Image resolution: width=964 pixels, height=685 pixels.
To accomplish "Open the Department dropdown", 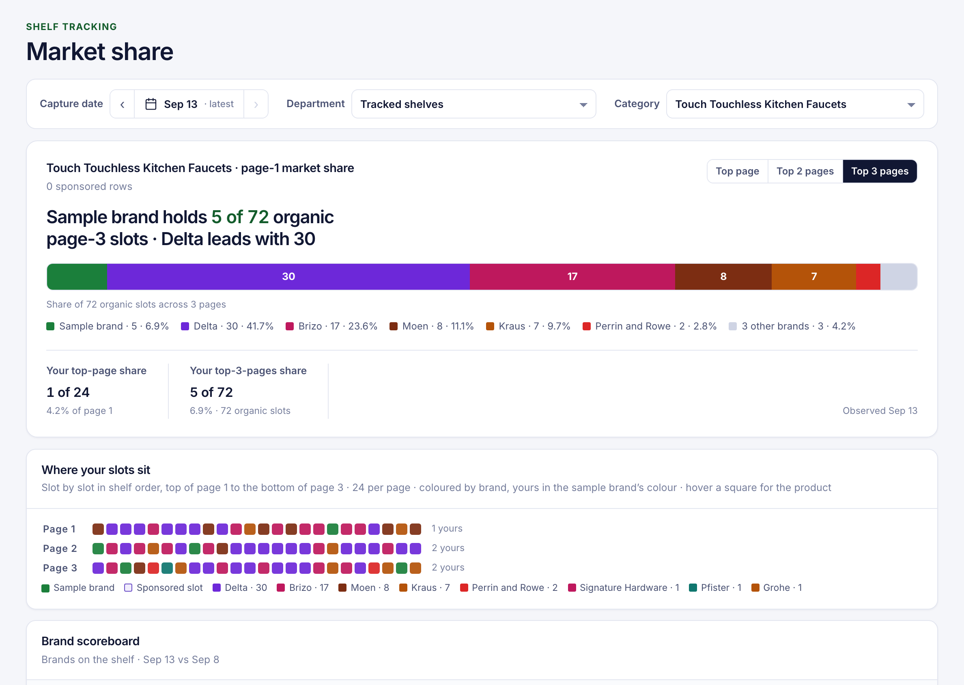I will click(473, 104).
